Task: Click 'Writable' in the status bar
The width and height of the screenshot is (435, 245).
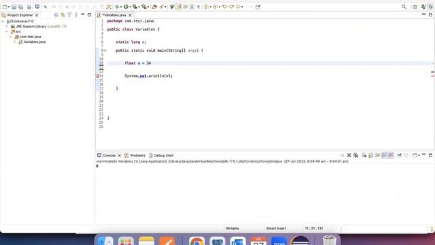Action: [x=232, y=229]
